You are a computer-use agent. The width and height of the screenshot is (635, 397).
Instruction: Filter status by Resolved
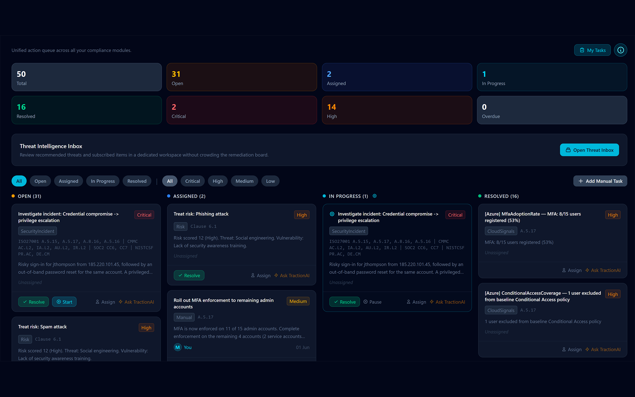pyautogui.click(x=137, y=181)
